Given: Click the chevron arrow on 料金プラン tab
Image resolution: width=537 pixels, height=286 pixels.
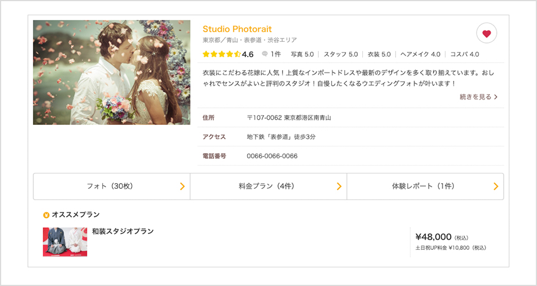Looking at the screenshot, I should pos(339,187).
